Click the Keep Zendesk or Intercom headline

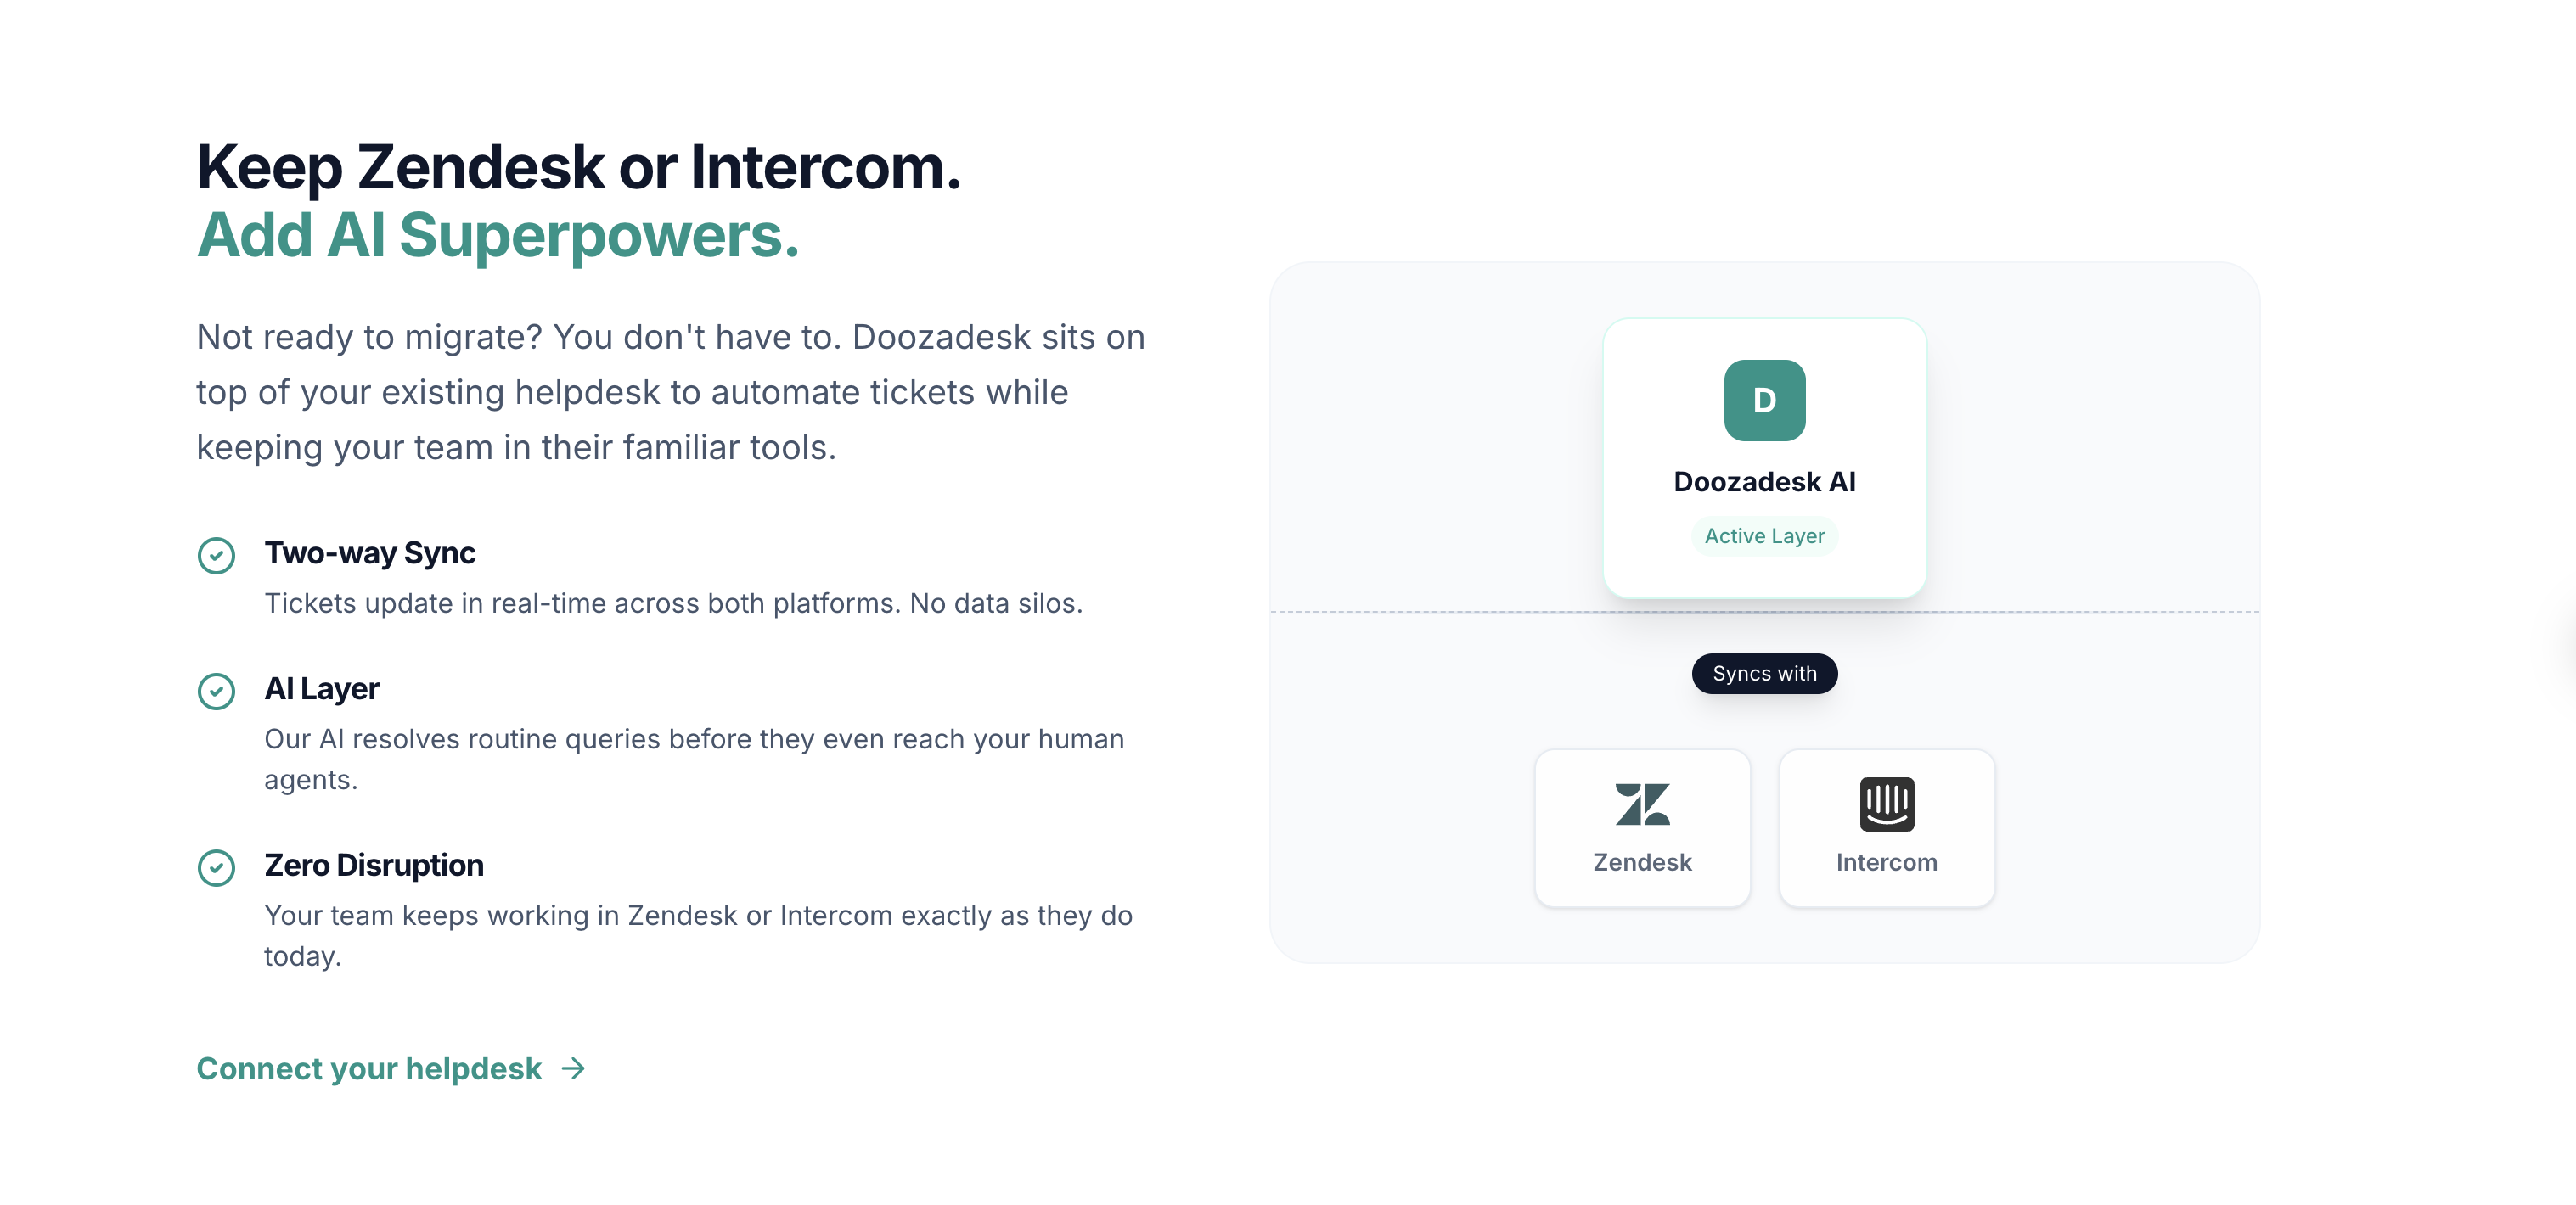pyautogui.click(x=578, y=167)
